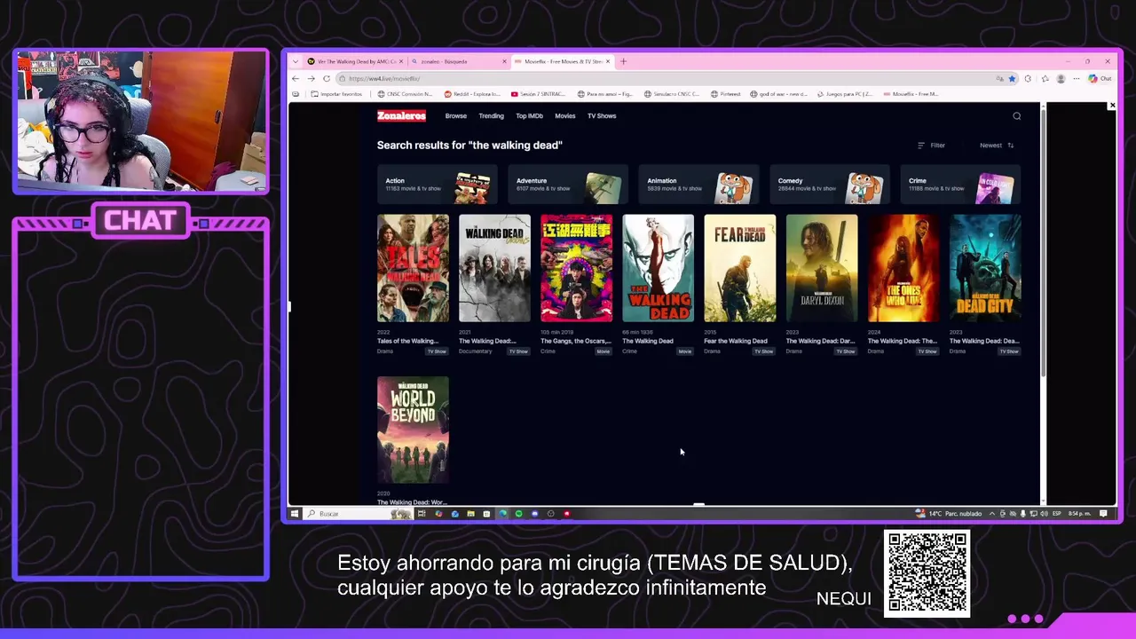
Task: Open The Ones Who Live poster
Action: pyautogui.click(x=903, y=268)
